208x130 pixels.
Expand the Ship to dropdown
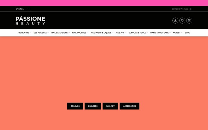click(21, 9)
